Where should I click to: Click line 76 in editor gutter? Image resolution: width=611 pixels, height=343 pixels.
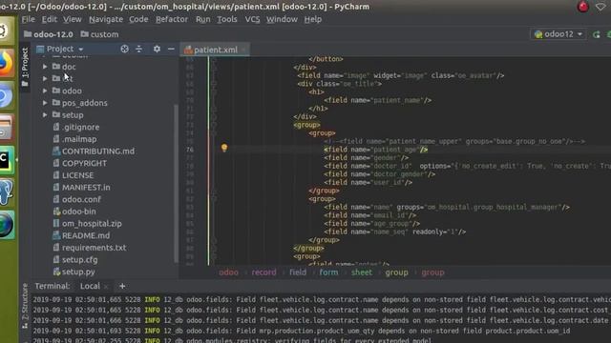190,150
